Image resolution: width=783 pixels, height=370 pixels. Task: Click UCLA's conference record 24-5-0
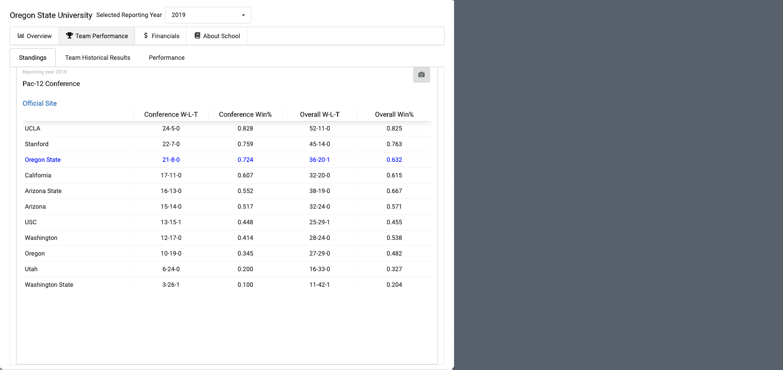(171, 128)
